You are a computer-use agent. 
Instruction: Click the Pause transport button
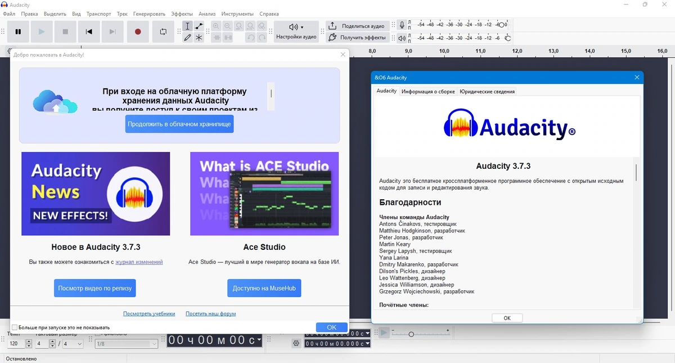[18, 32]
